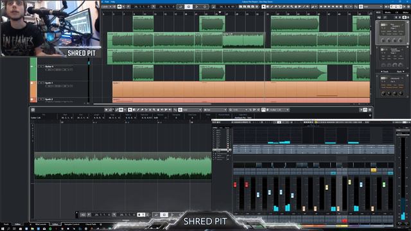Open the Help menu
Screen dimensions: 411x231
click(x=113, y=1)
